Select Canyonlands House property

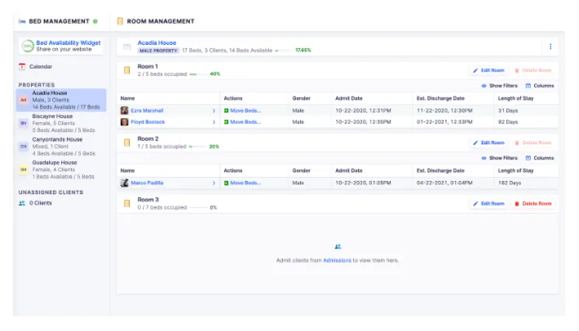(61, 146)
